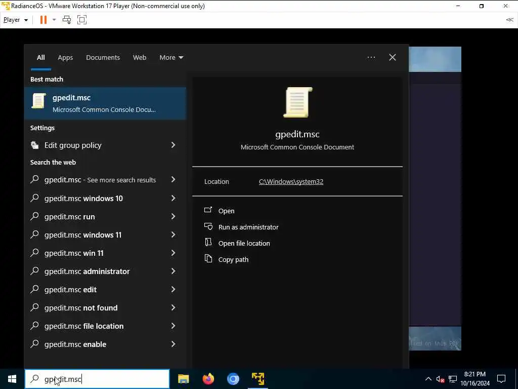Switch to the Documents search tab
Screen dimensions: 518x389
[103, 58]
